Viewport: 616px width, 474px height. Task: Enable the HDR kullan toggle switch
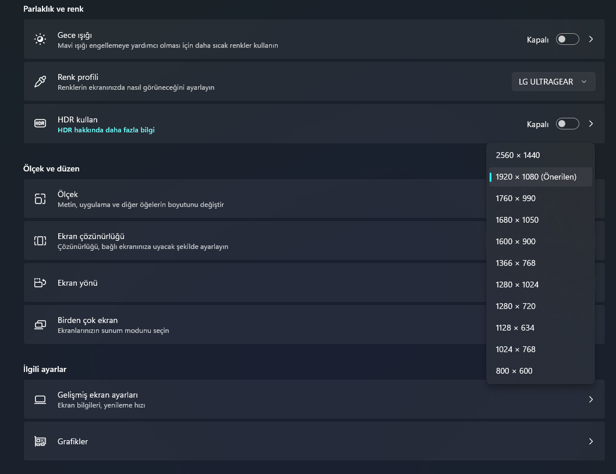click(567, 124)
